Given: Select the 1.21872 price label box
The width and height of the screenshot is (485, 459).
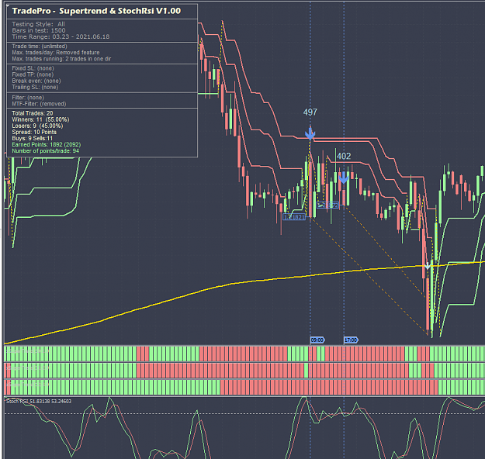Looking at the screenshot, I should point(328,205).
